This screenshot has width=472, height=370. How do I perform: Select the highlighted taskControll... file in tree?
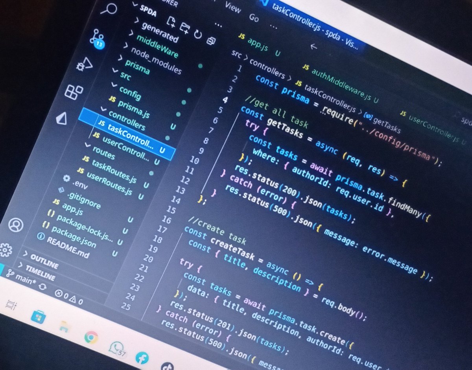click(x=127, y=134)
